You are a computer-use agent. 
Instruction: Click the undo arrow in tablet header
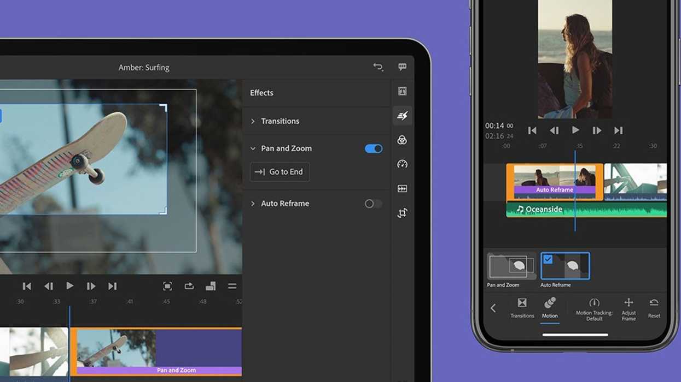tap(378, 67)
